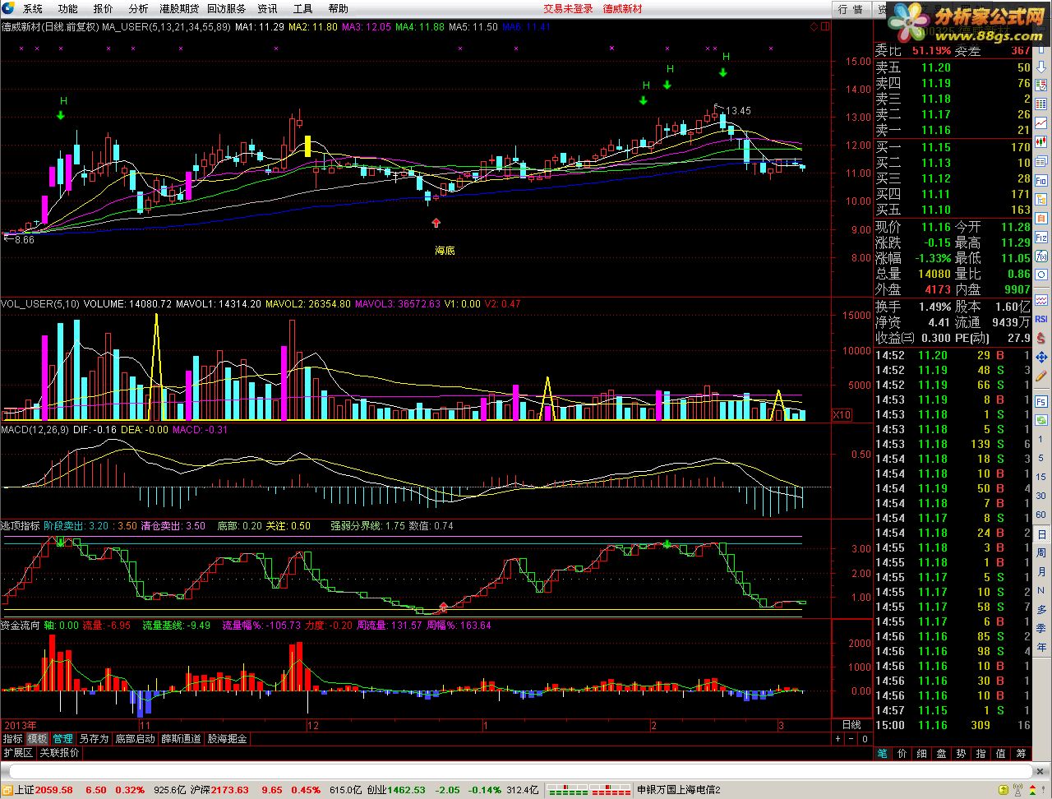
Task: Switch to candlestick K-line chart icon
Action: [1041, 141]
